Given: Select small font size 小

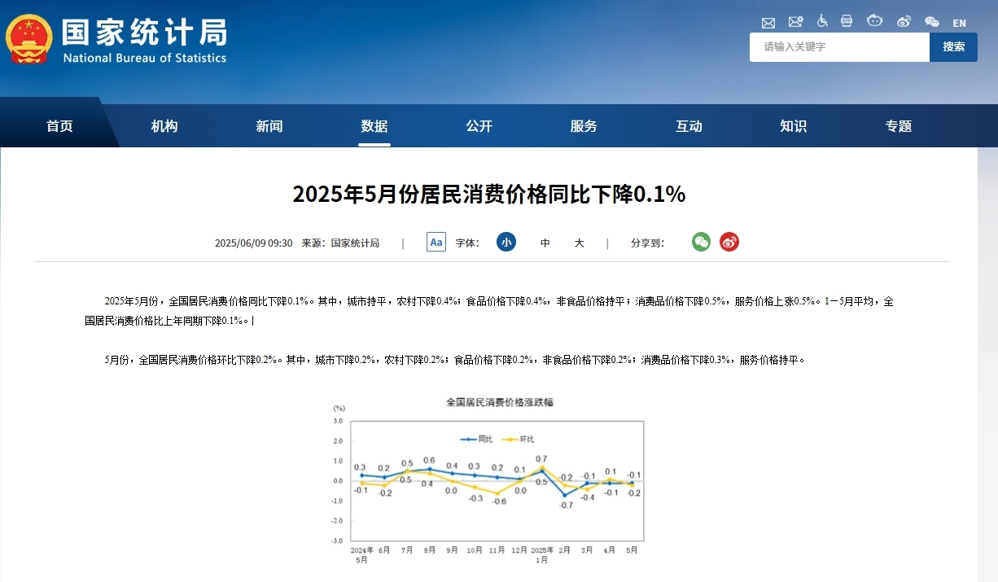Looking at the screenshot, I should pyautogui.click(x=506, y=242).
